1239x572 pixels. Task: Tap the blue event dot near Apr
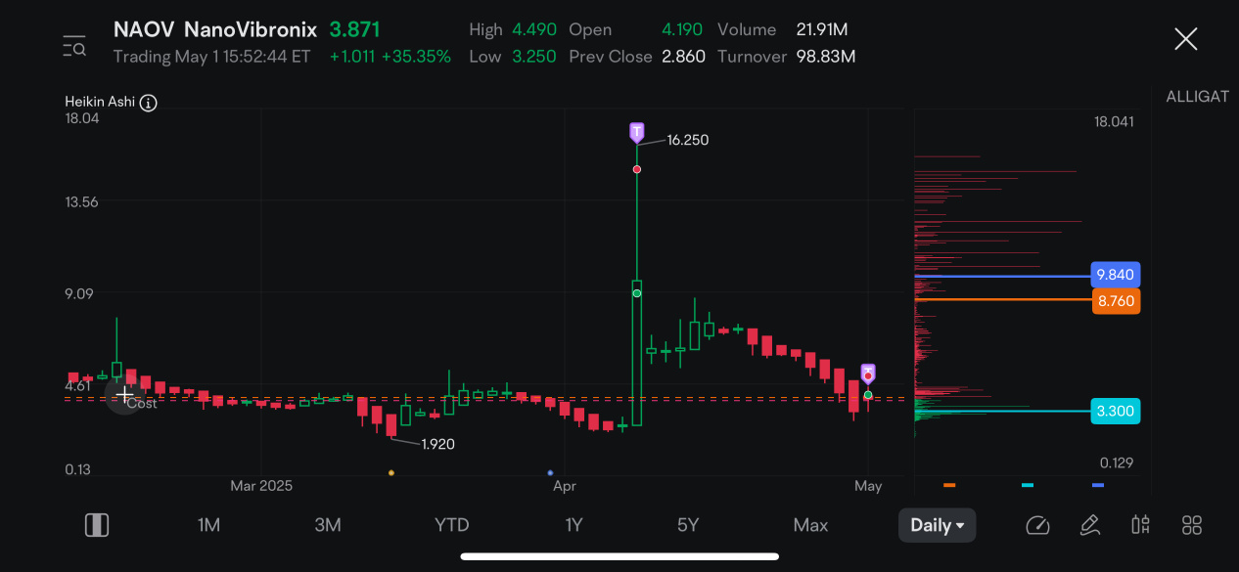(550, 473)
